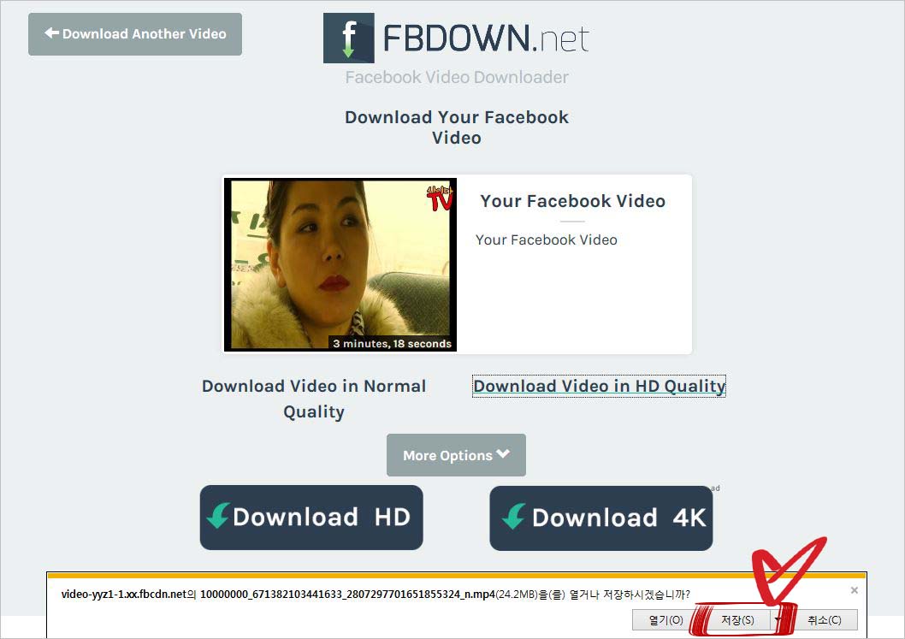905x639 pixels.
Task: Expand the More Options button
Action: 456,455
